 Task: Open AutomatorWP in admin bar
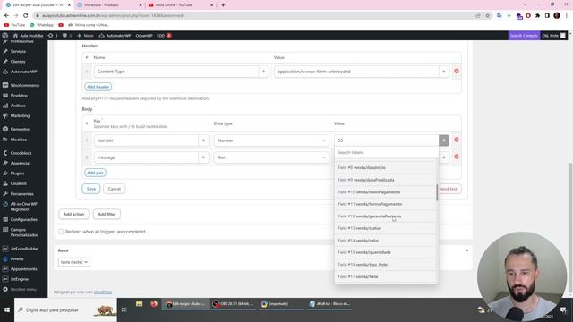click(115, 36)
